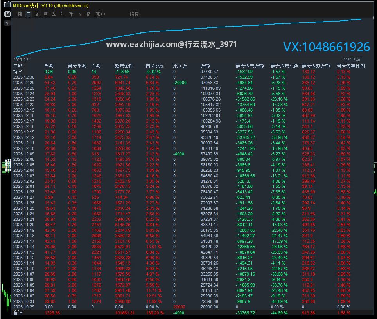The height and width of the screenshot is (319, 377).
Task: Select the 2025.12.03 date row
Action: 24,176
